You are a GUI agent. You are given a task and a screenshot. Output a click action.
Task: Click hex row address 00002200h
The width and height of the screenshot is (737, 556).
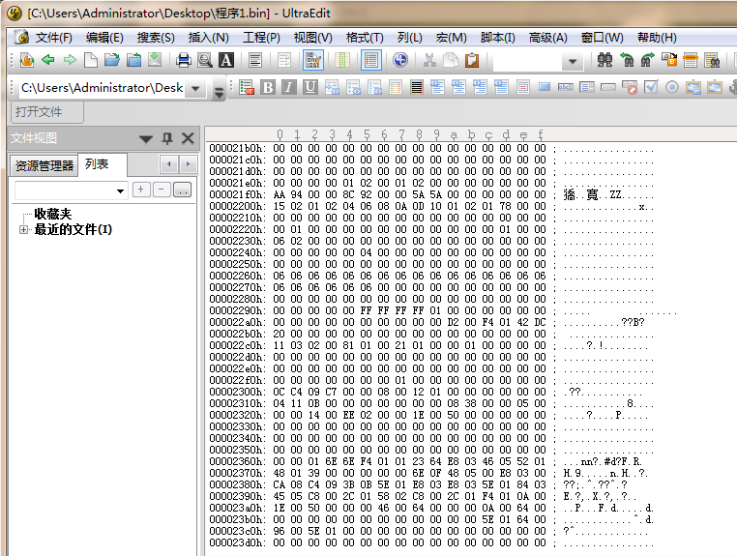pos(237,206)
